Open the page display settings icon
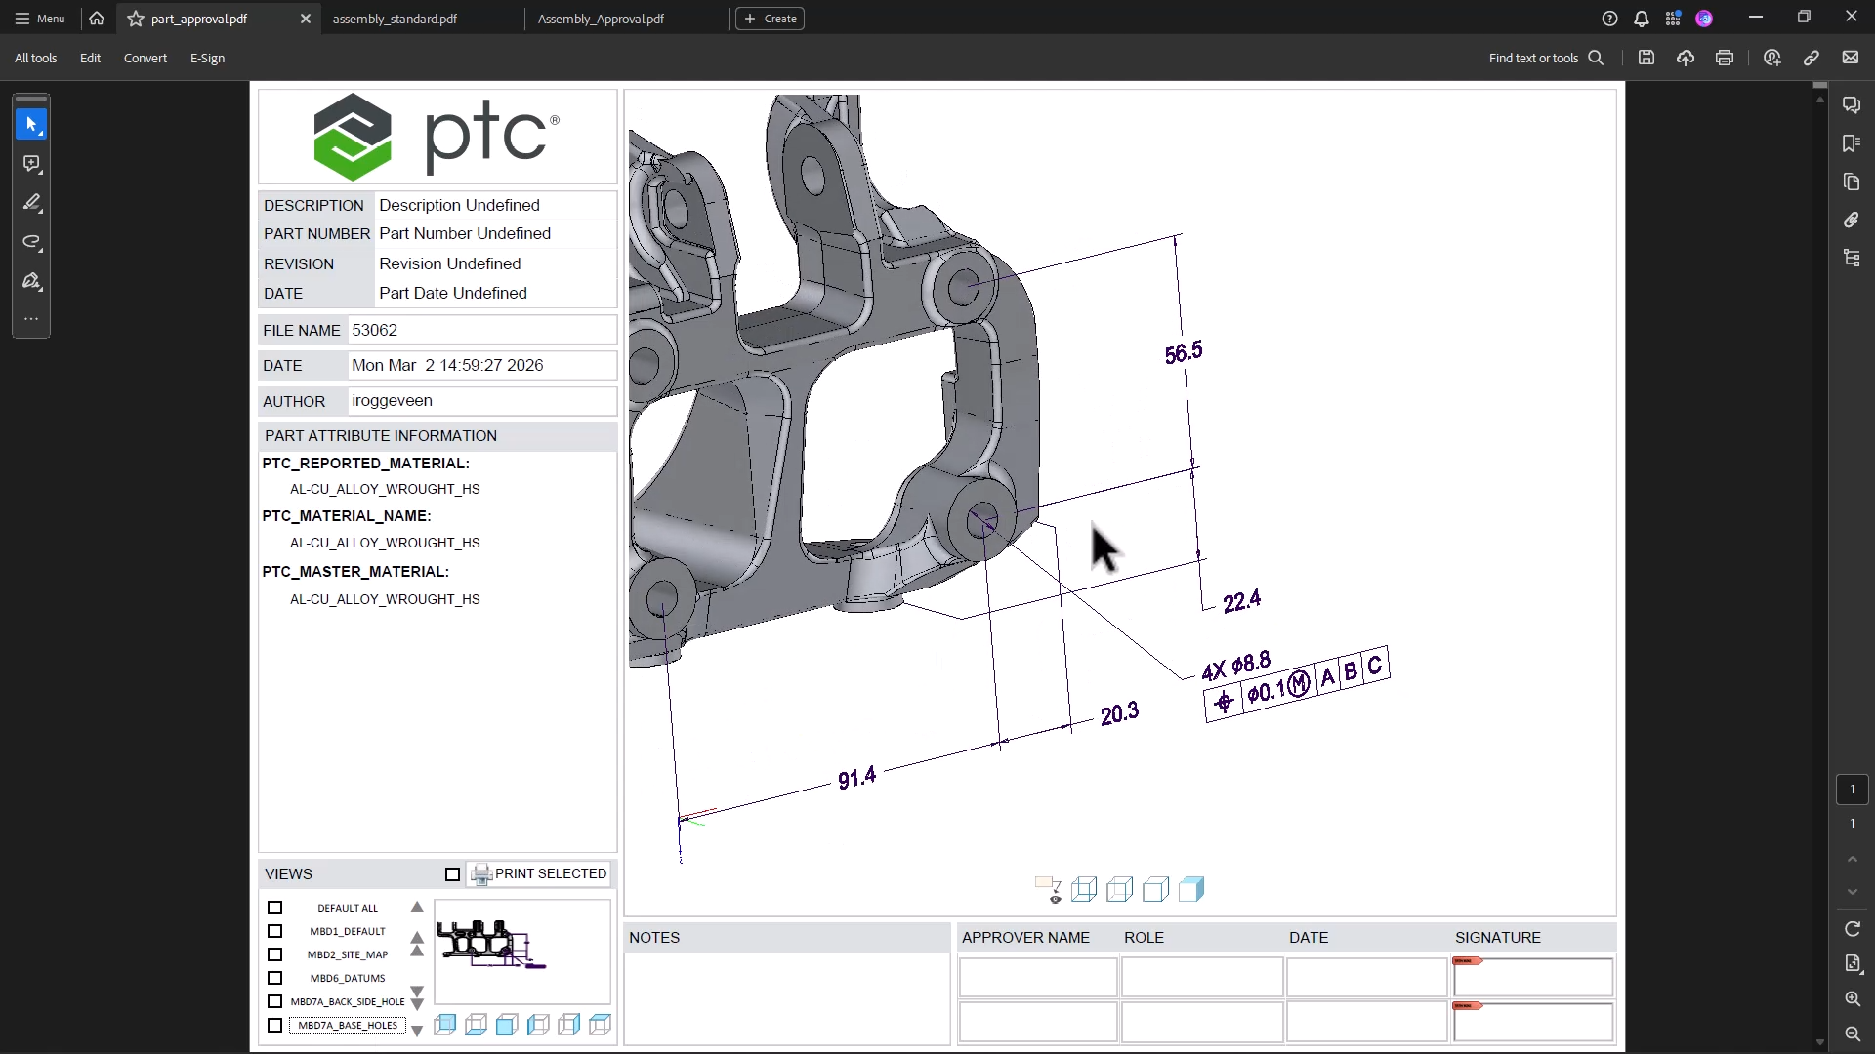The width and height of the screenshot is (1875, 1054). 1853,963
